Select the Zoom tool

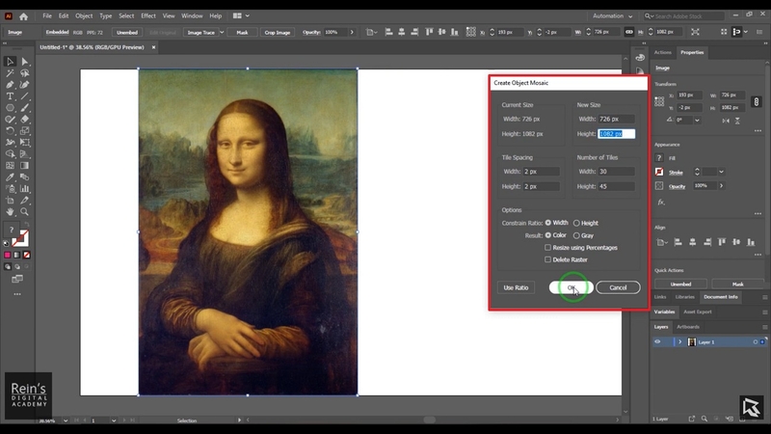pos(23,211)
